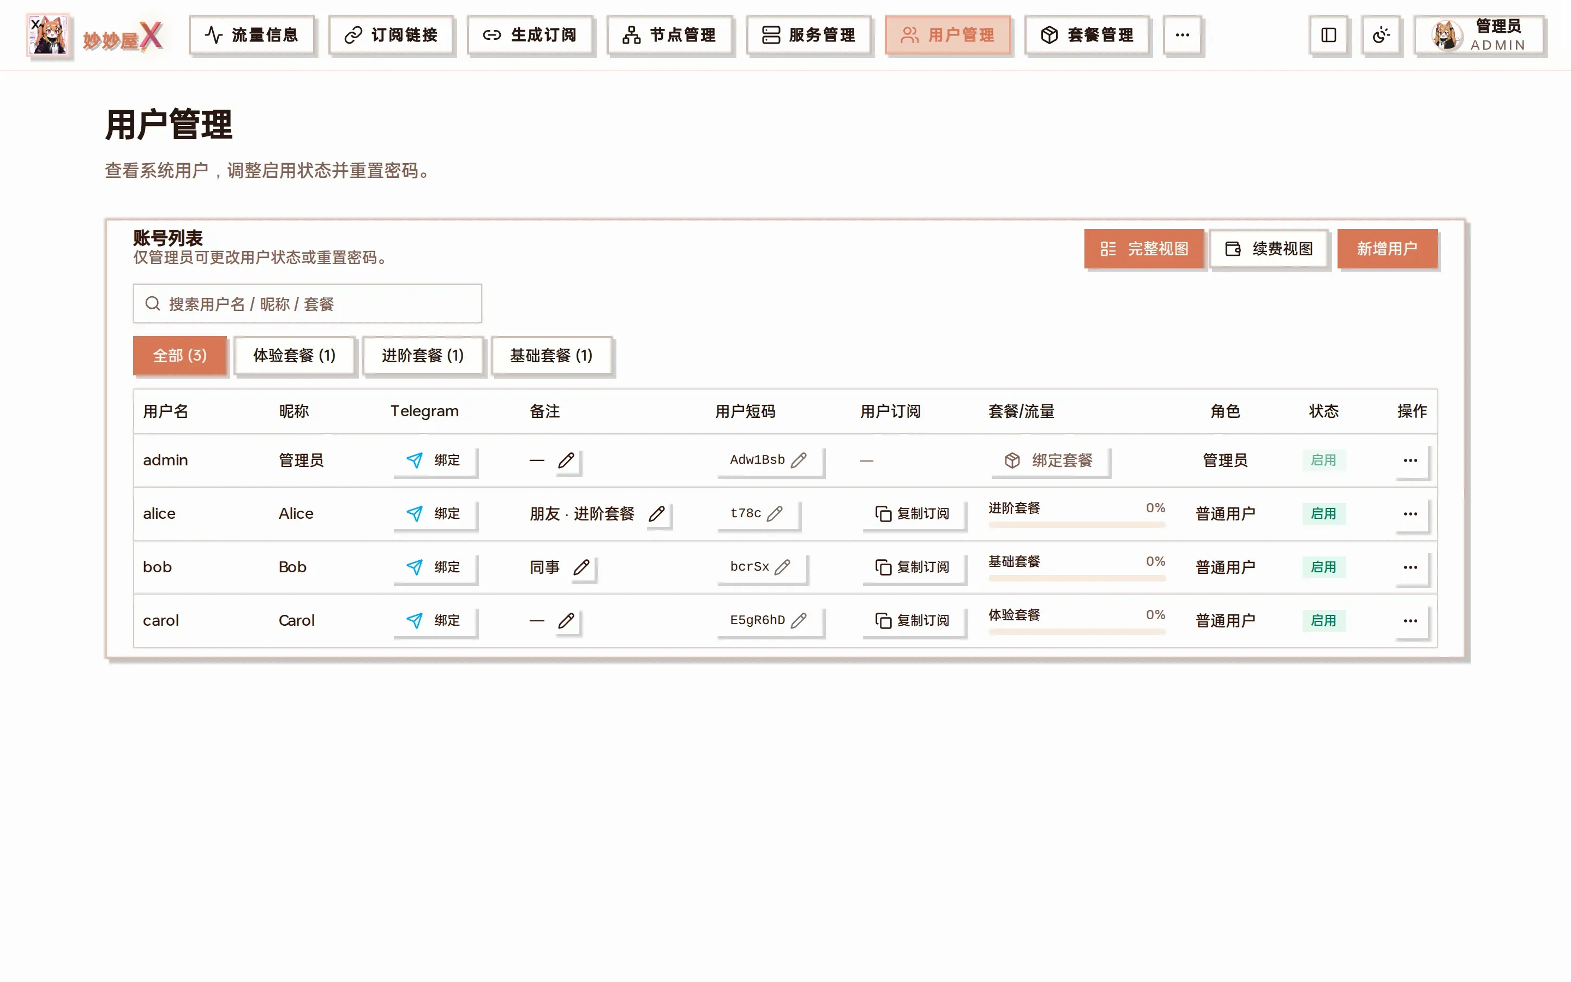Go to 套餐管理 page
Screen dimensions: 1571x982
pos(1087,35)
